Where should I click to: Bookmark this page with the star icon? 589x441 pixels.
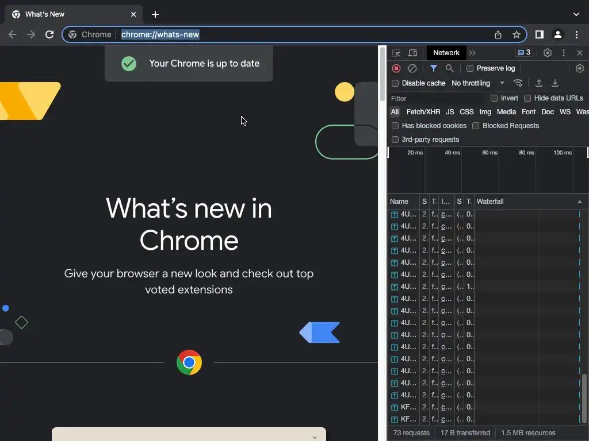coord(517,34)
